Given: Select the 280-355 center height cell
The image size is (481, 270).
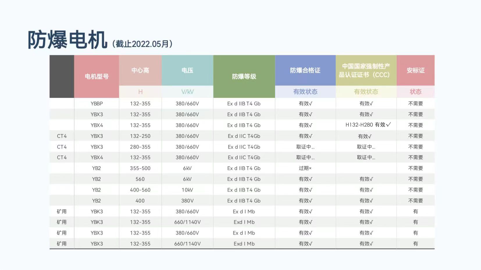Looking at the screenshot, I should [140, 147].
